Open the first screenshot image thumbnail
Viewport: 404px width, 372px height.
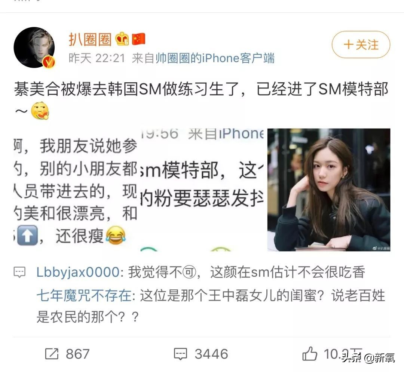pos(75,190)
